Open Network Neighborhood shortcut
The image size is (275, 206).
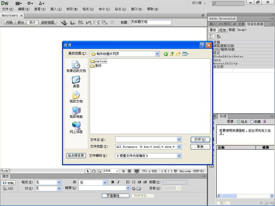coord(76,127)
